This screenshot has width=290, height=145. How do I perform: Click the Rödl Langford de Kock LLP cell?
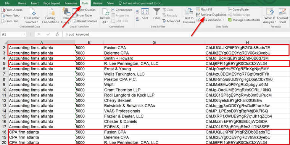(154, 95)
